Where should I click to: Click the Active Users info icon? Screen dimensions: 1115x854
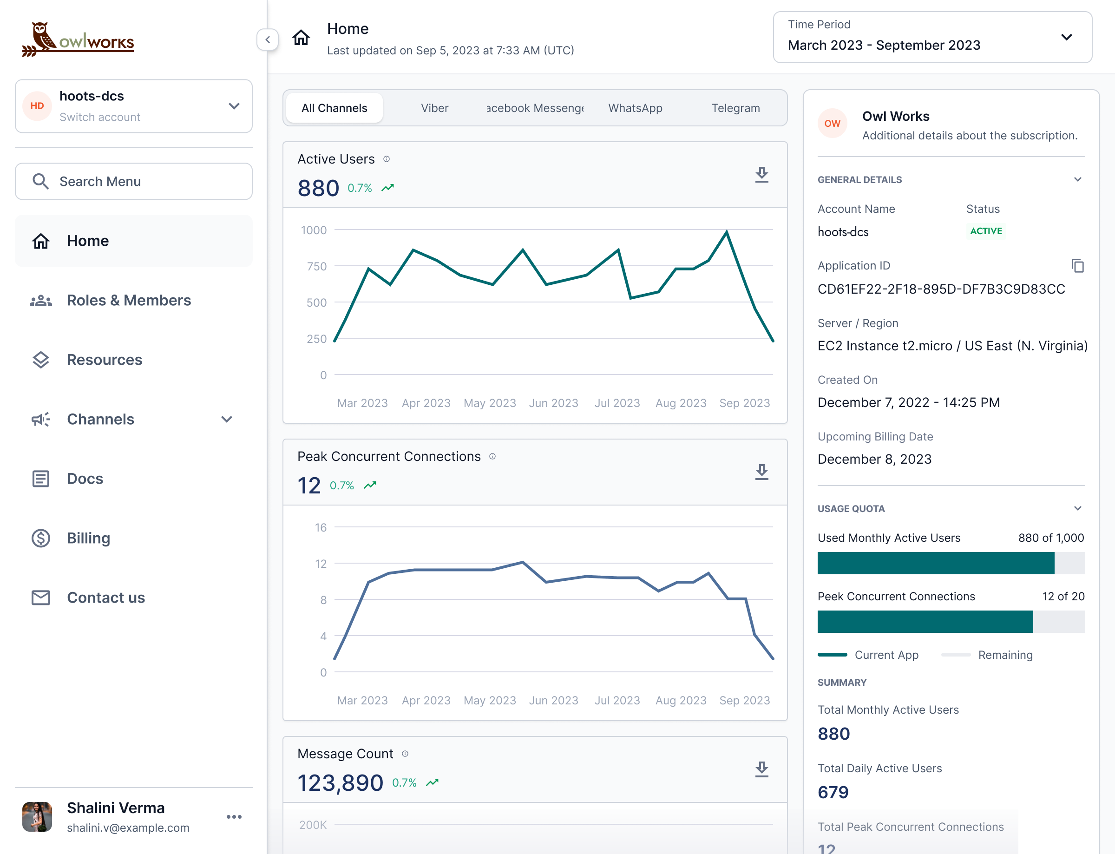tap(387, 159)
